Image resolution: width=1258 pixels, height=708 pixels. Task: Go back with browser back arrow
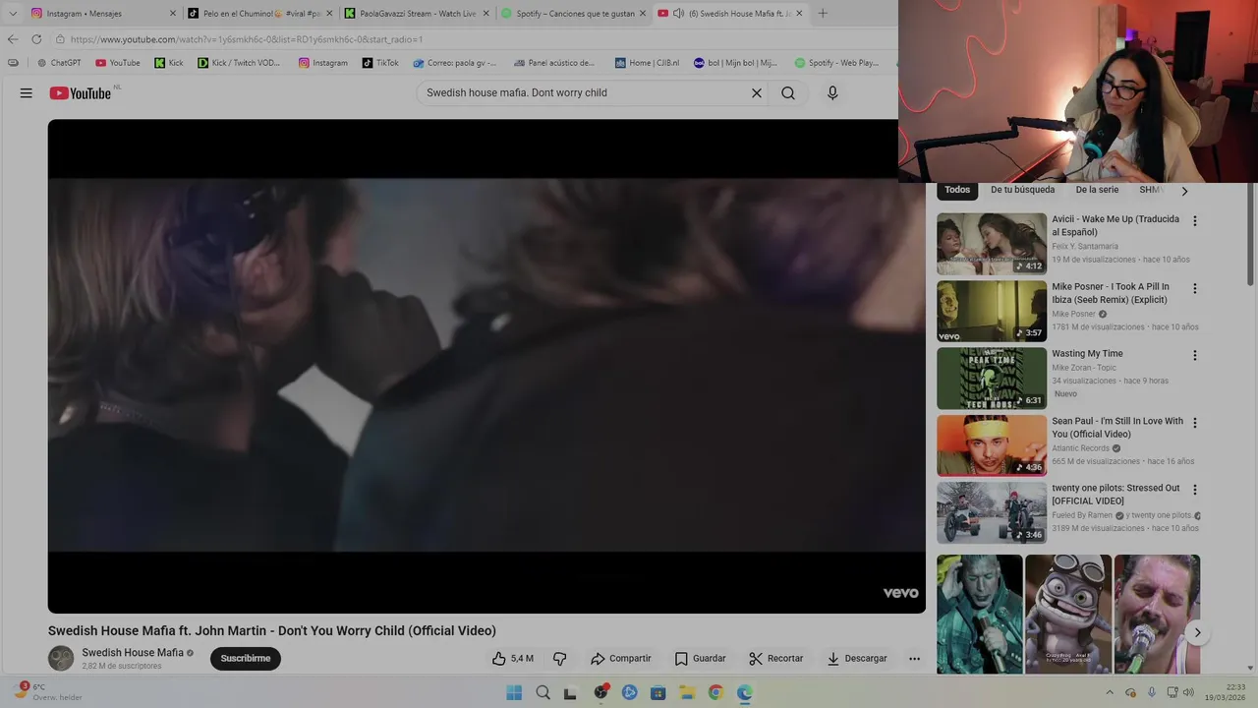tap(13, 39)
